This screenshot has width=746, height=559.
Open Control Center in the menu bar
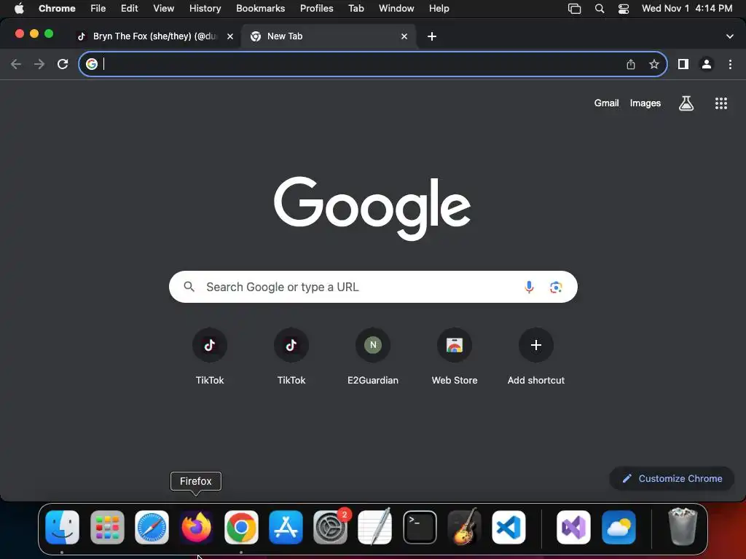coord(624,9)
